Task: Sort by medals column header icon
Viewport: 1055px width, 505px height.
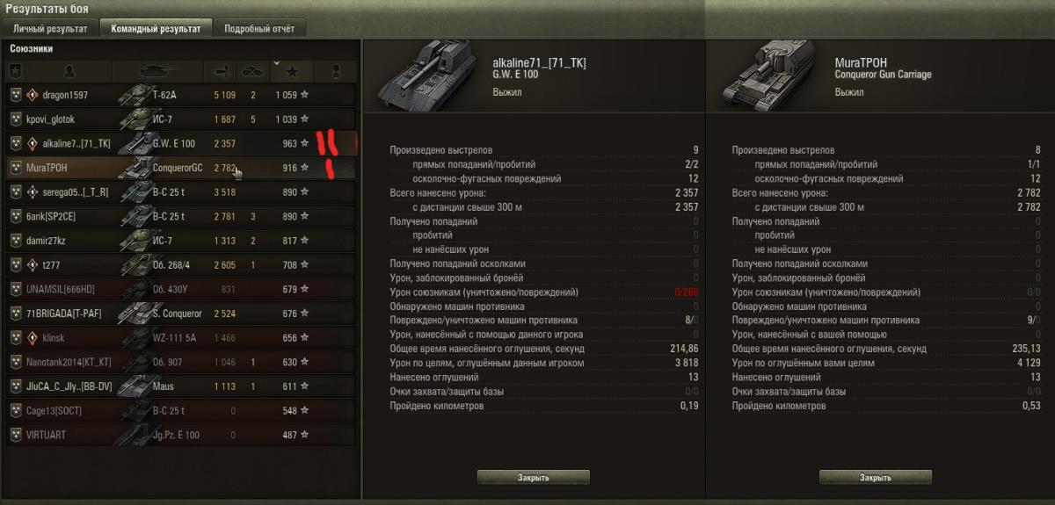Action: tap(335, 70)
